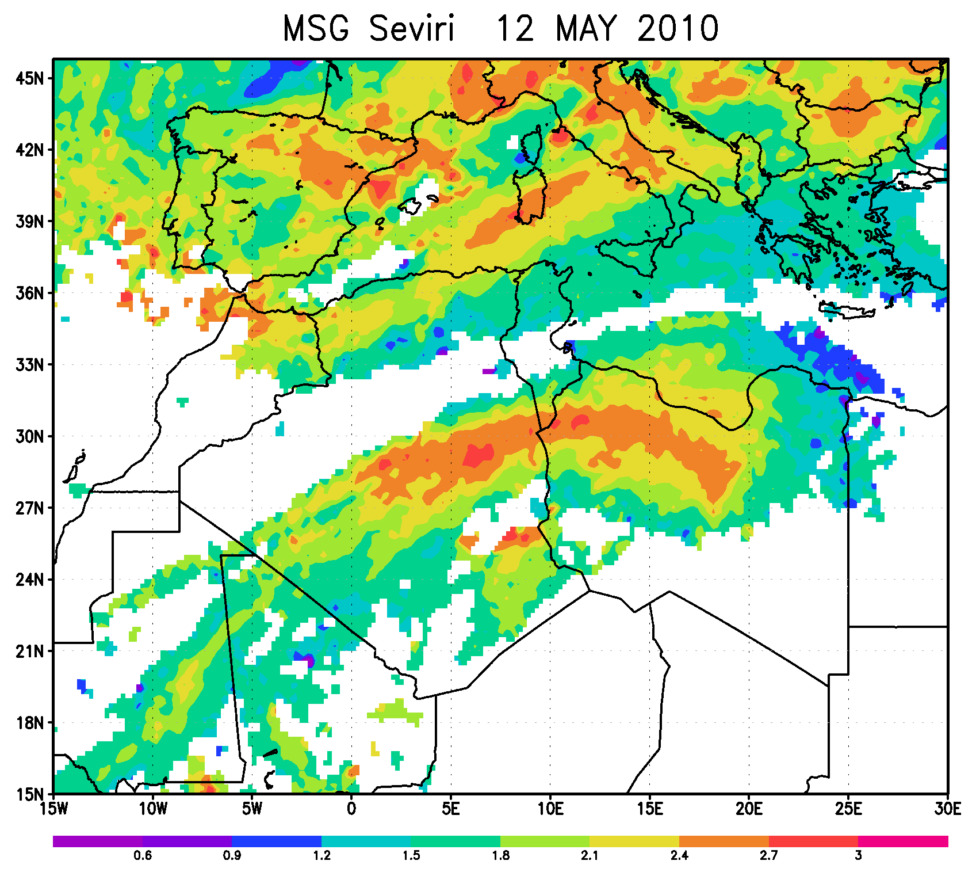Viewport: 976px width, 876px height.
Task: Click Mallorca in the Balearic Islands
Action: [409, 206]
